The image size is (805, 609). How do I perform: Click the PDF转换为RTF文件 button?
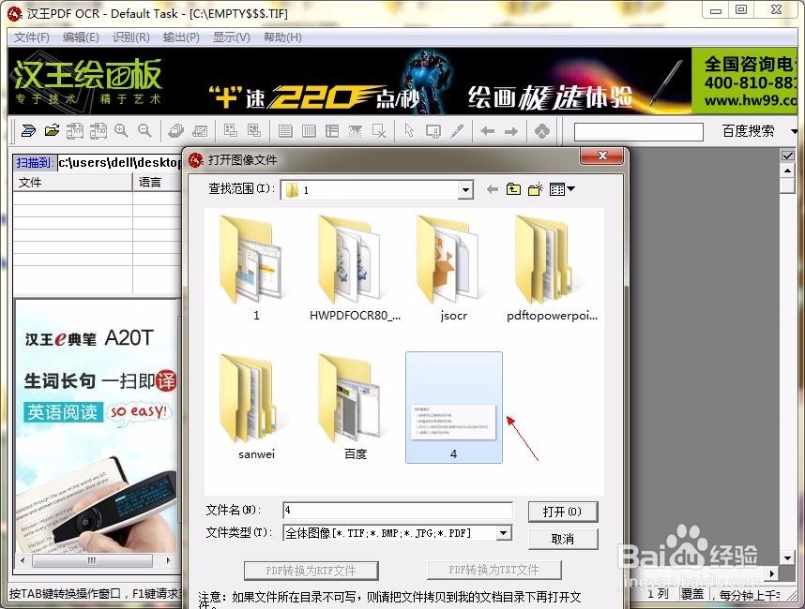click(311, 571)
